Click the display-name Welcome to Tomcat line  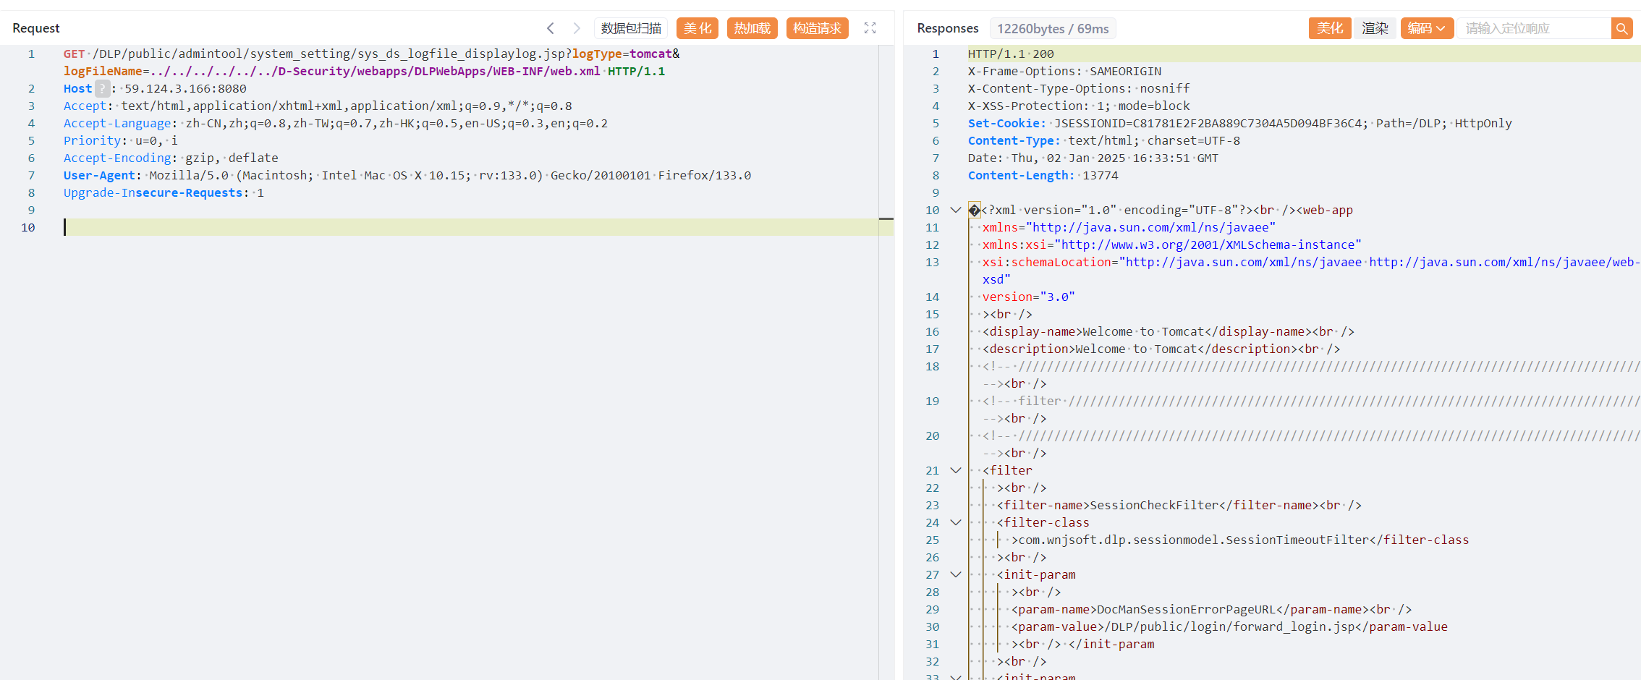pyautogui.click(x=1169, y=331)
